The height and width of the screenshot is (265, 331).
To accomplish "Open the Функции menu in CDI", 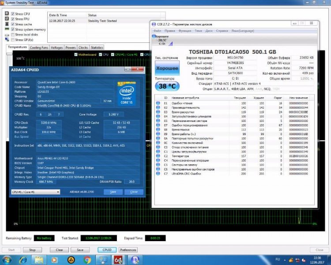I will point(185,31).
